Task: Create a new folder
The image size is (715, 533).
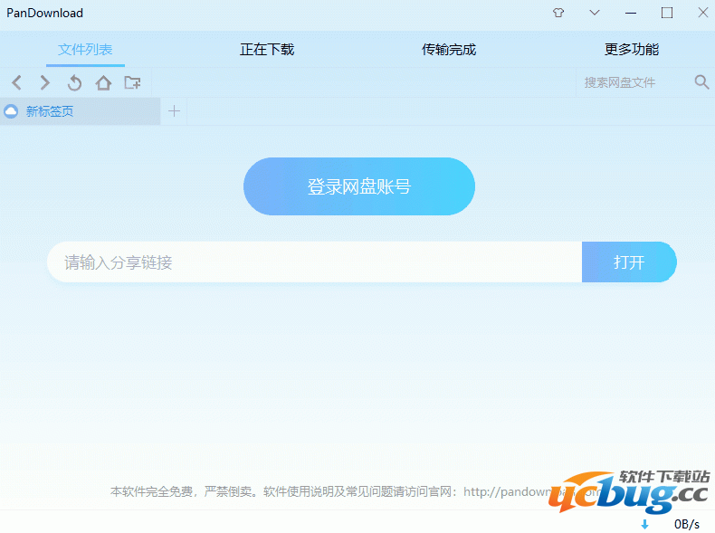Action: pos(132,83)
